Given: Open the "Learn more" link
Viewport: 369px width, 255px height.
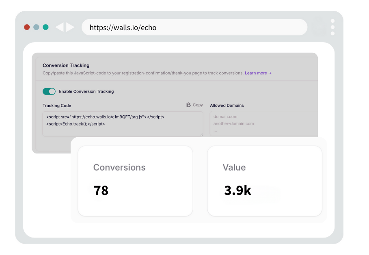Looking at the screenshot, I should pos(257,73).
